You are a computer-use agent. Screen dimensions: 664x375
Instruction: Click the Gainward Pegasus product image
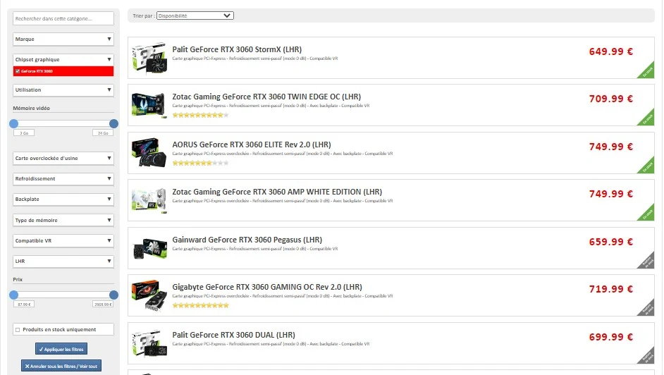pos(149,248)
